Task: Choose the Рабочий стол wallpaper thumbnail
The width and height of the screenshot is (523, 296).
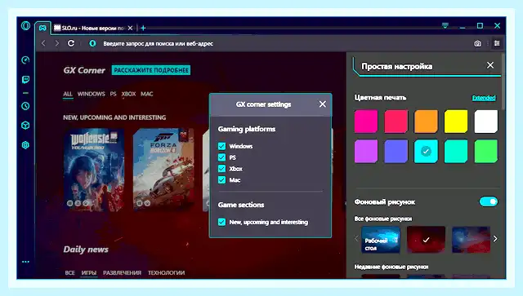Action: (x=381, y=240)
